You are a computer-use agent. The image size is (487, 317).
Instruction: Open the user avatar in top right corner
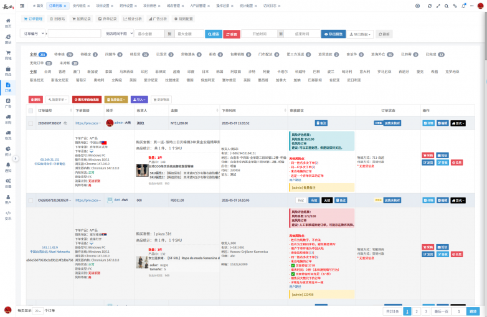(x=481, y=6)
